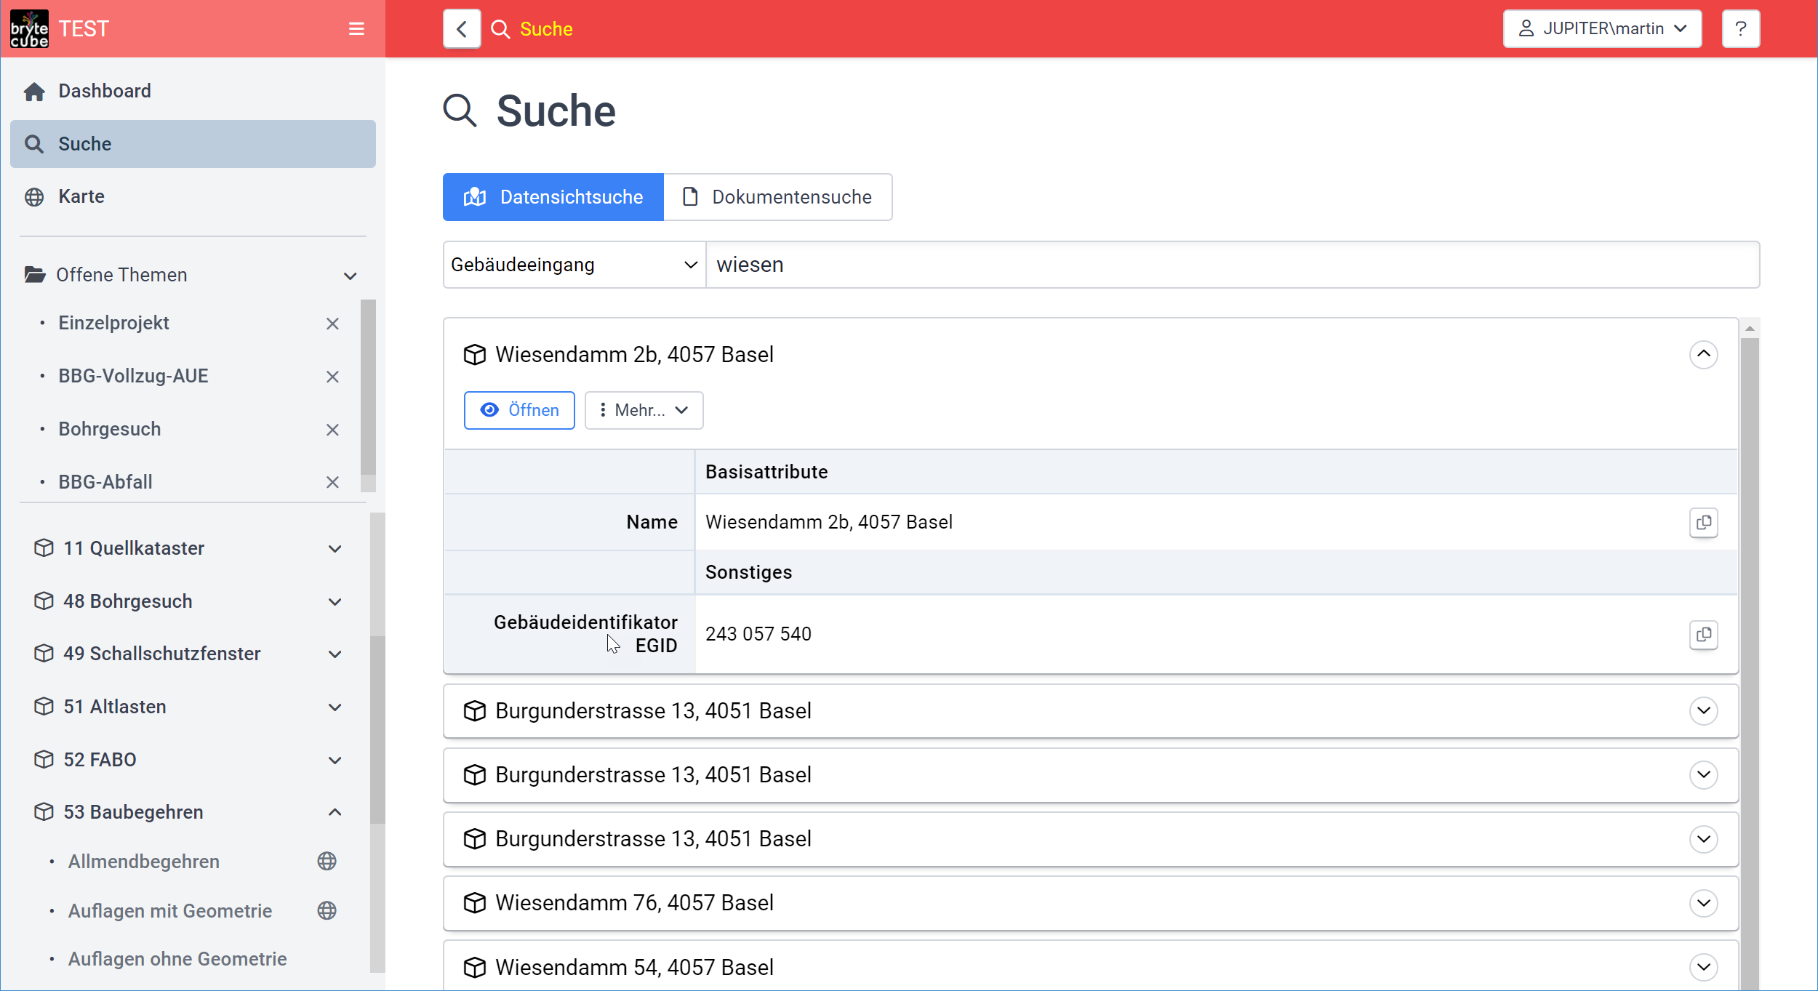Open the JUPITER\martin user menu
The width and height of the screenshot is (1818, 991).
point(1602,29)
